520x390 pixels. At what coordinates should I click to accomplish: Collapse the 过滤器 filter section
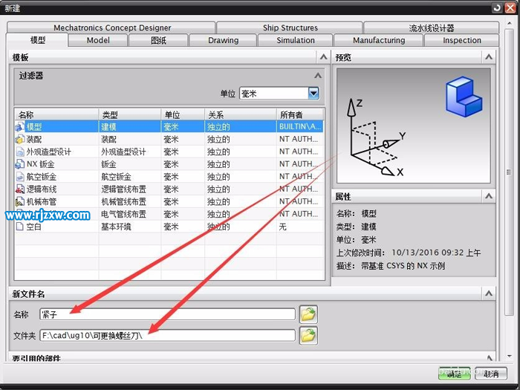tap(318, 76)
